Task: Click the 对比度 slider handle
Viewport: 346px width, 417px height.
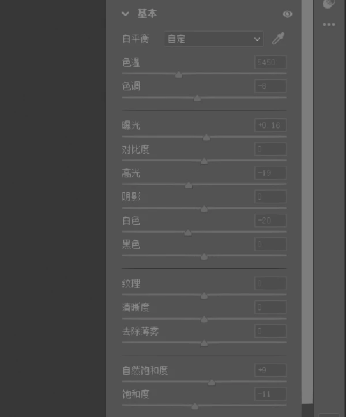Action: (x=204, y=161)
